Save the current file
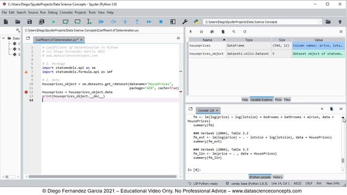 (x=29, y=22)
